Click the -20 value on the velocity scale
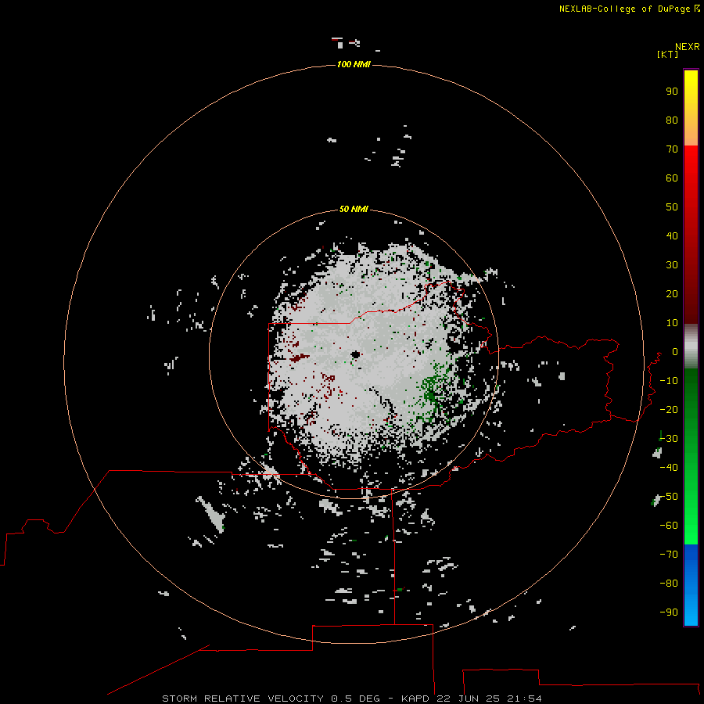This screenshot has height=704, width=704. tap(669, 410)
